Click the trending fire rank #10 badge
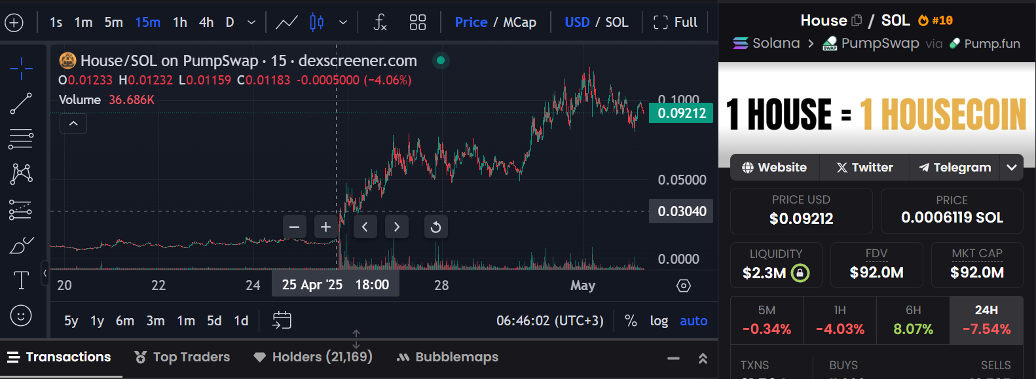This screenshot has height=379, width=1036. [x=935, y=20]
